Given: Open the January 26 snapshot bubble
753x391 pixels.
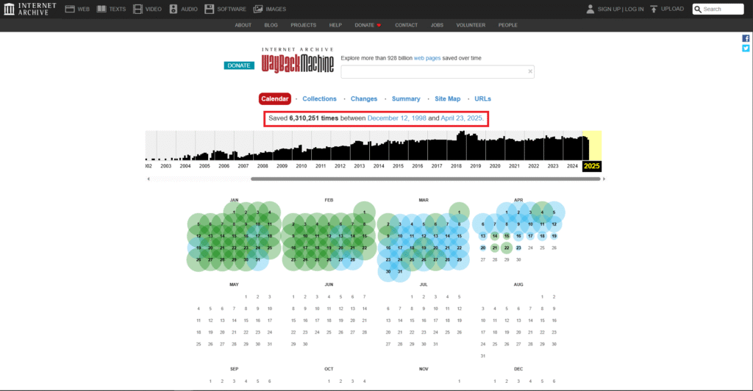Looking at the screenshot, I should [199, 259].
